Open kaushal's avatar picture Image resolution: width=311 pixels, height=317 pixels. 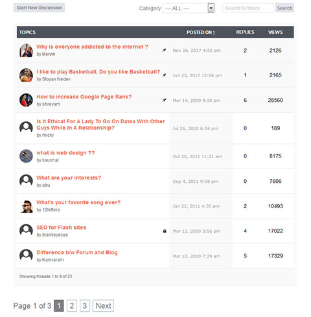[26, 156]
